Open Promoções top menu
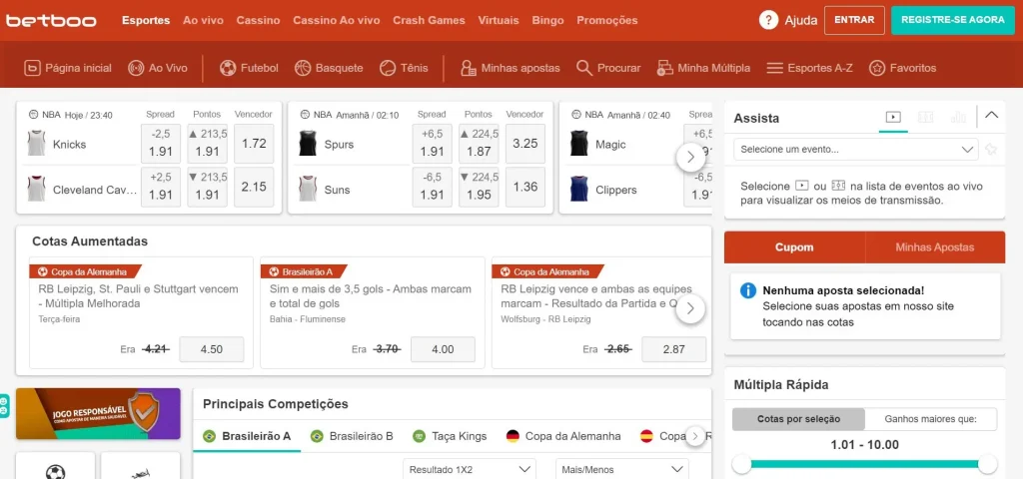 [607, 20]
